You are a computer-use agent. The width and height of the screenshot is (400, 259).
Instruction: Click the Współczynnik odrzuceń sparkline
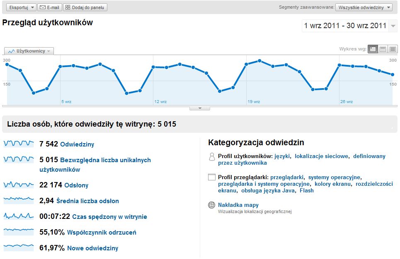coord(19,231)
